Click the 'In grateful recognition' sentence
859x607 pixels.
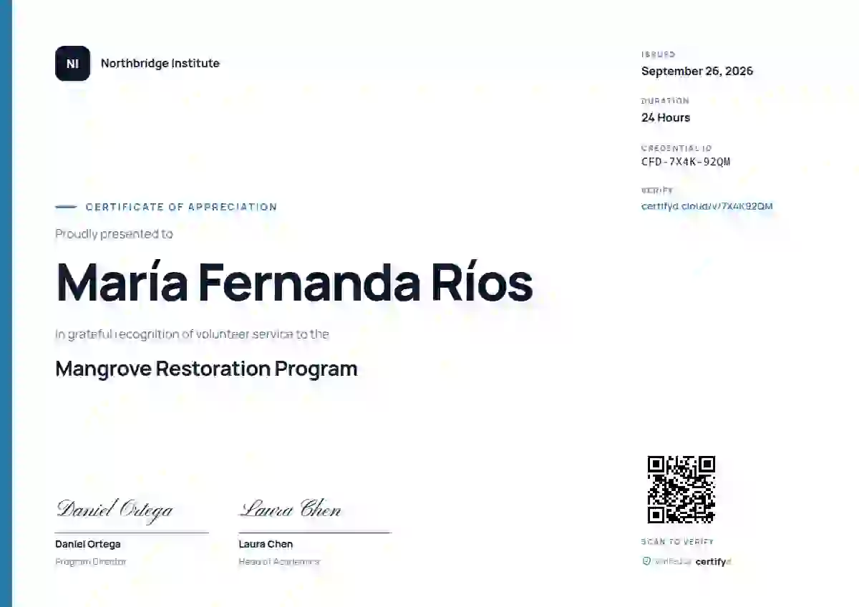192,334
